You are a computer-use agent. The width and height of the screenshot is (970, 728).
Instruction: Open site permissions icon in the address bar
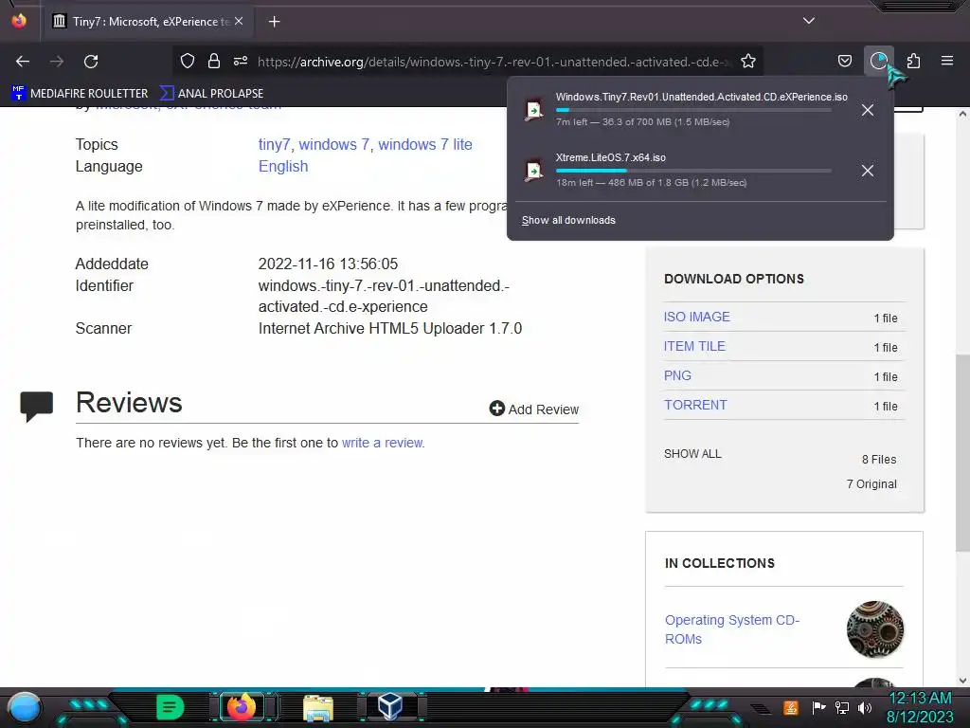coord(241,62)
